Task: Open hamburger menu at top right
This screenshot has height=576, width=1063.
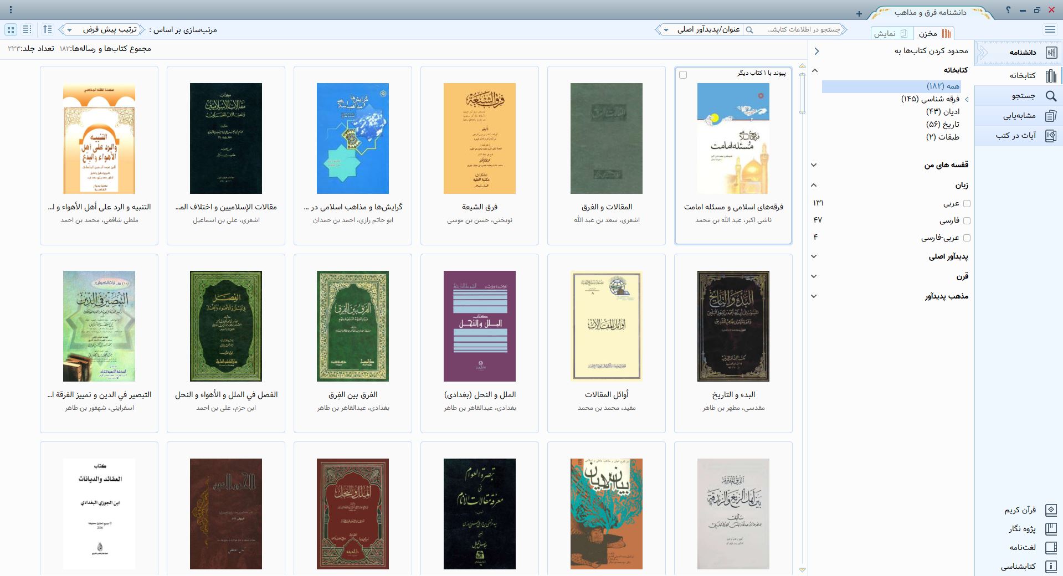Action: pos(1050,29)
